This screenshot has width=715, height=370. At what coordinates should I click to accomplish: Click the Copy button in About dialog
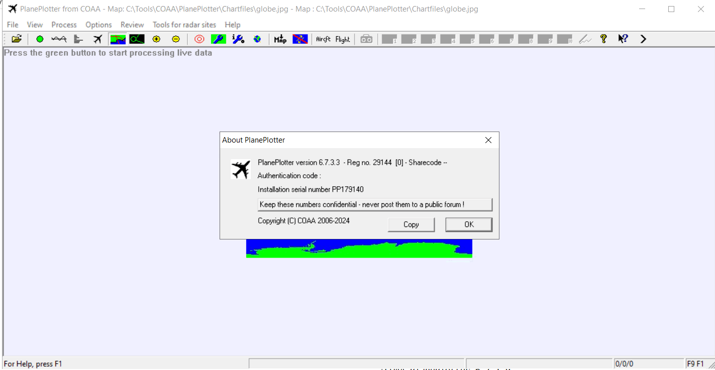point(411,224)
